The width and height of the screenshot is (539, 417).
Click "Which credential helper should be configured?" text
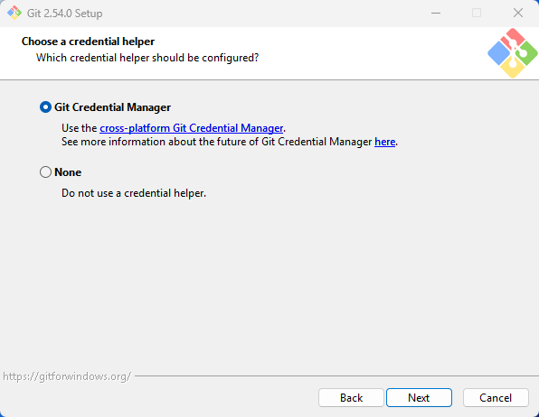(x=147, y=58)
